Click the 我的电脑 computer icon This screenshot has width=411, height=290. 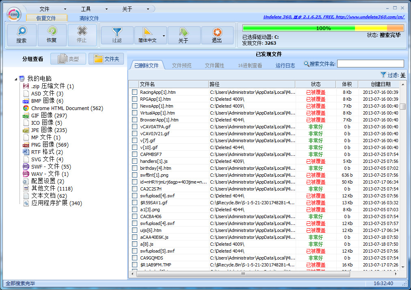(22, 78)
